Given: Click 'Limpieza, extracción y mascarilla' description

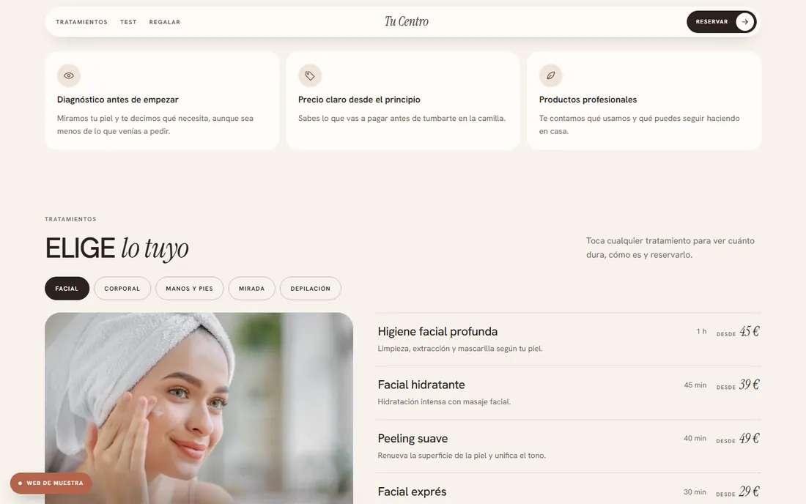Looking at the screenshot, I should tap(460, 348).
